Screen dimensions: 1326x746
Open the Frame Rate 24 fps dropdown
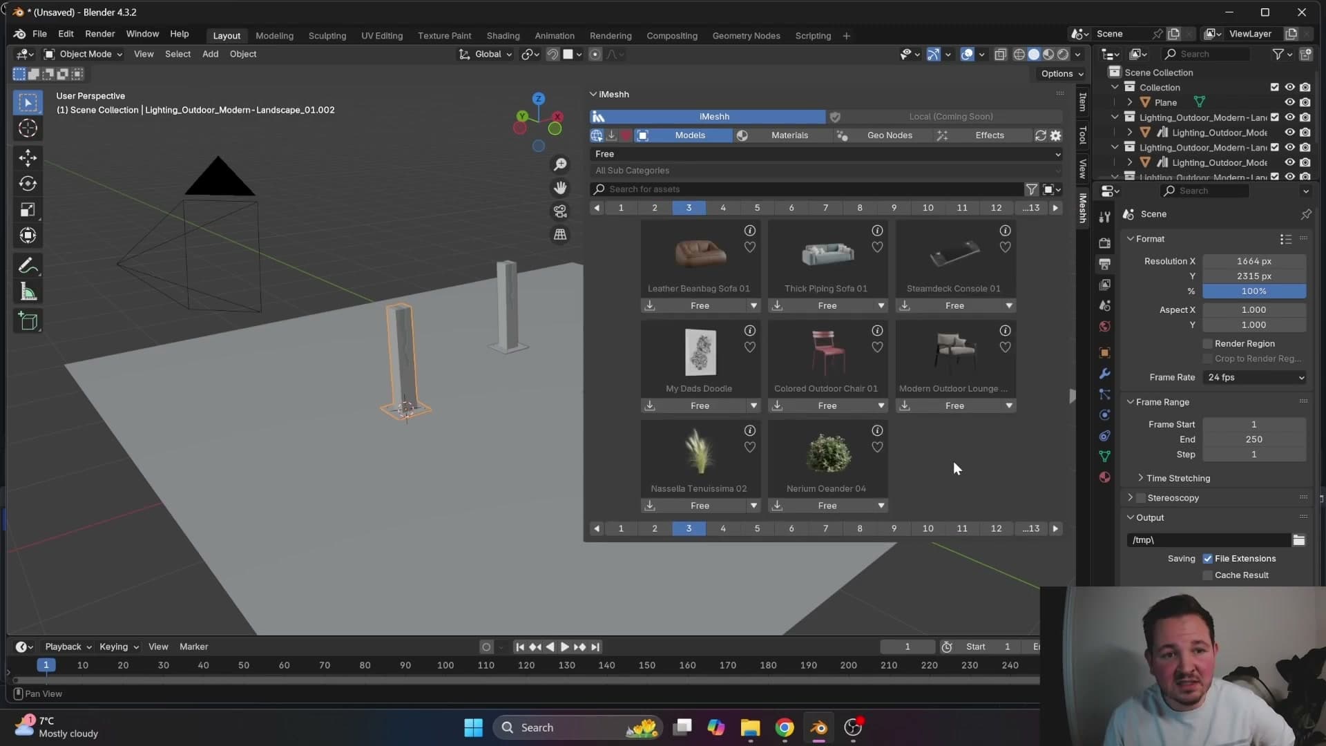(1255, 378)
